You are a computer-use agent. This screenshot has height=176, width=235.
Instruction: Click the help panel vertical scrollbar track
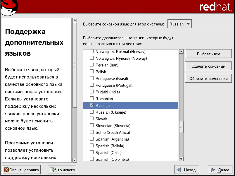tap(75, 132)
